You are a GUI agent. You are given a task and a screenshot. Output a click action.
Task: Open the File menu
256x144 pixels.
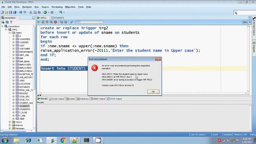click(x=3, y=7)
